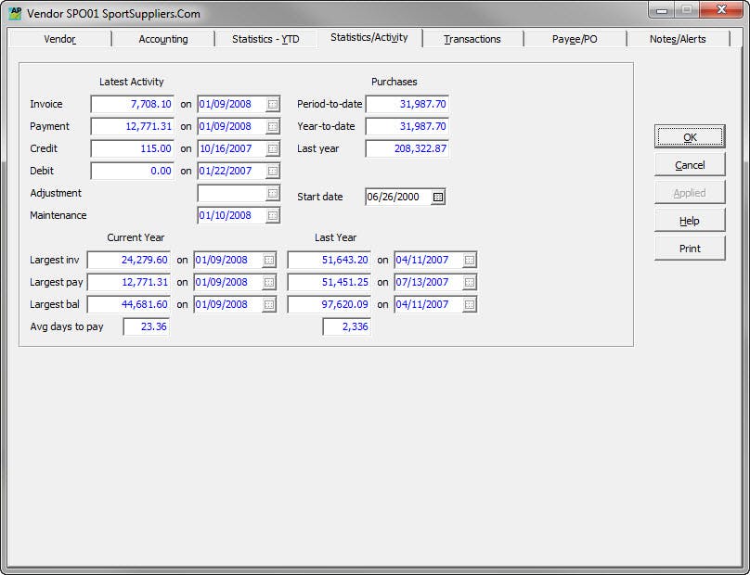Open calendar for Last Year Largest pay date
Image resolution: width=750 pixels, height=575 pixels.
click(x=470, y=283)
